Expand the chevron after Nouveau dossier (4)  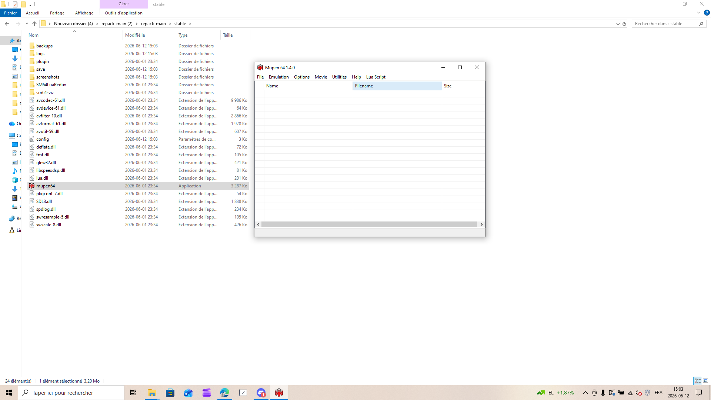(97, 24)
